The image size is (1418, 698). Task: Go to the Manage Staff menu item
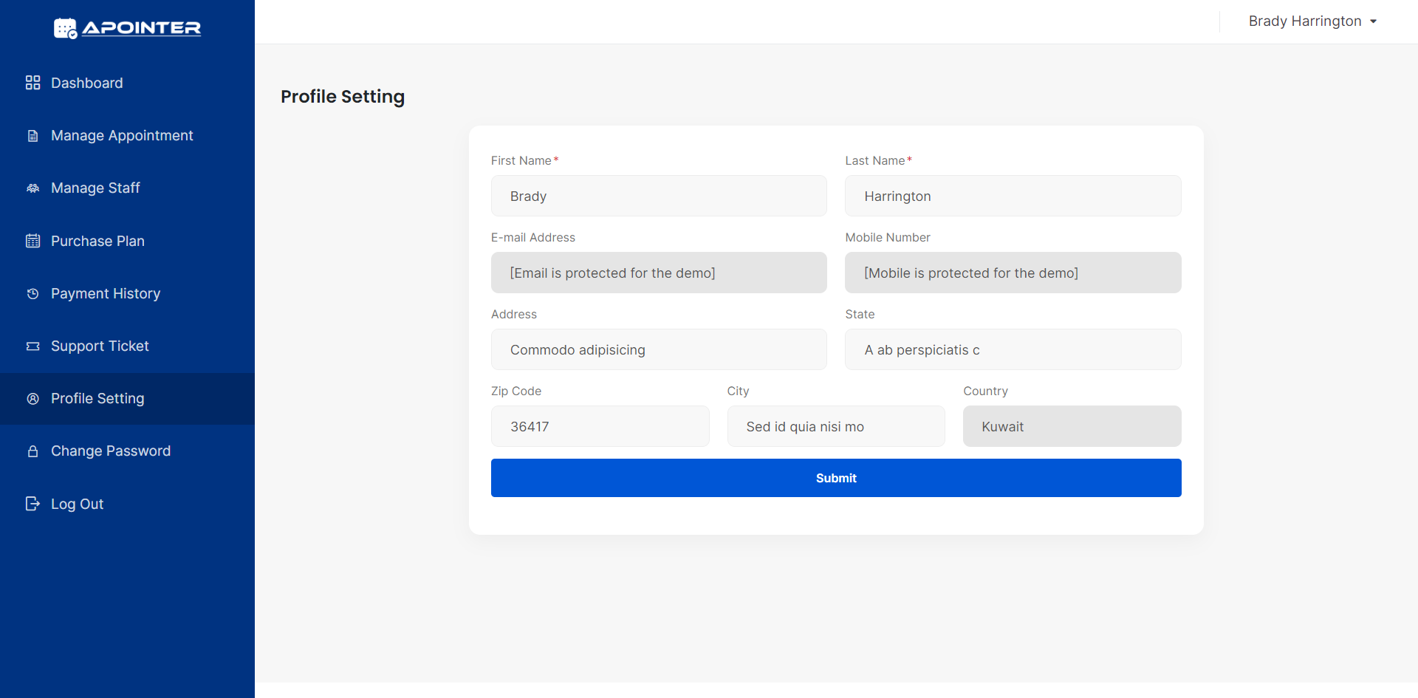[127, 188]
